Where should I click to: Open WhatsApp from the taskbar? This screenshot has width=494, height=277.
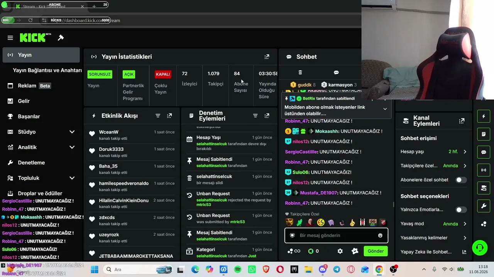[x=252, y=269]
